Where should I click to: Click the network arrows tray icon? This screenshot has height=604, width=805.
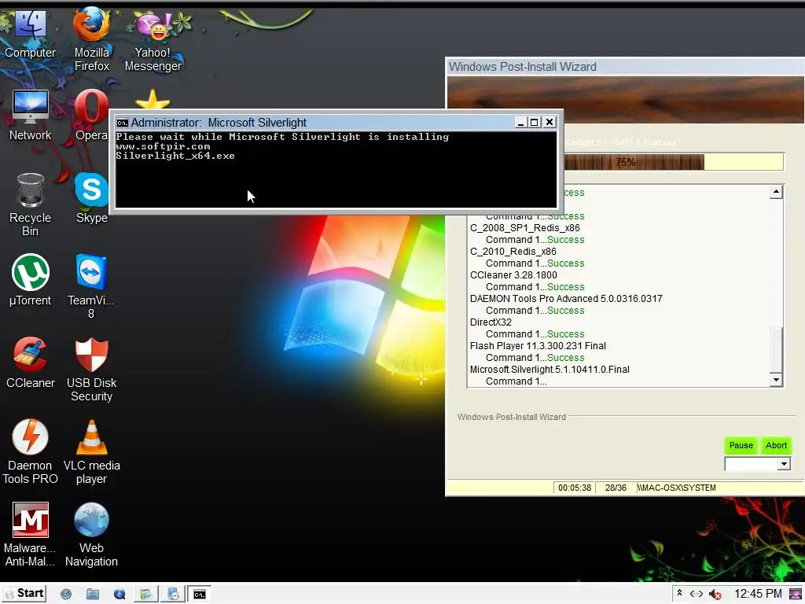coord(697,594)
